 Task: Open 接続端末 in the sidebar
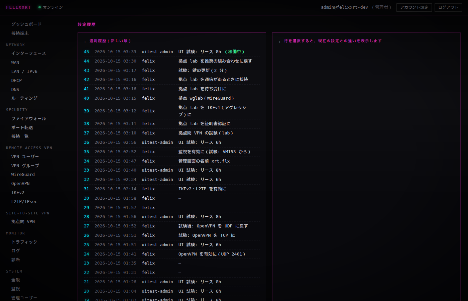[x=20, y=33]
